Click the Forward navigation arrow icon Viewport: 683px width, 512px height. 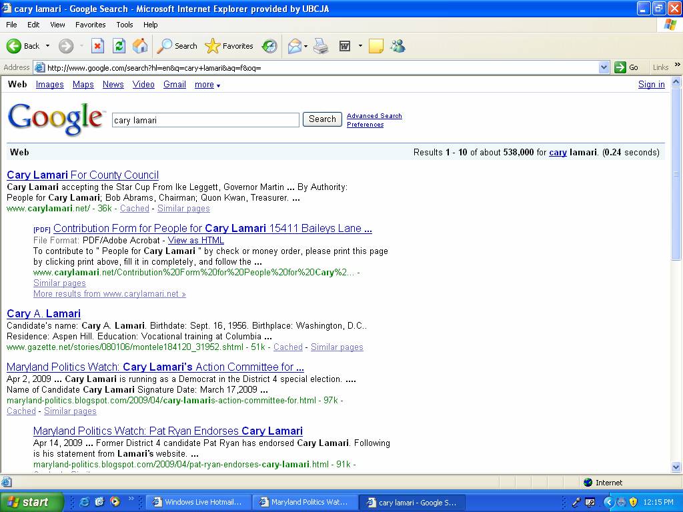(x=66, y=46)
